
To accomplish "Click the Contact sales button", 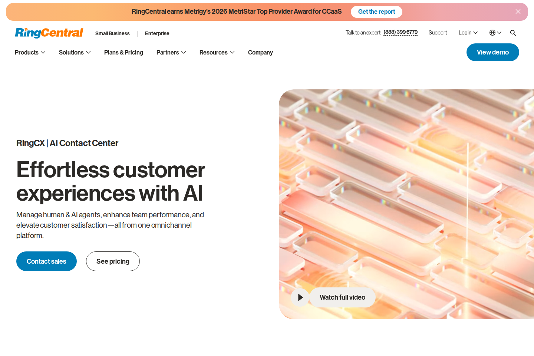I will pyautogui.click(x=46, y=261).
